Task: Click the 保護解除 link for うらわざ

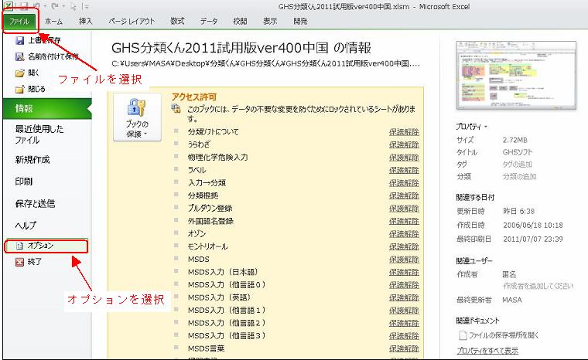Action: (404, 144)
